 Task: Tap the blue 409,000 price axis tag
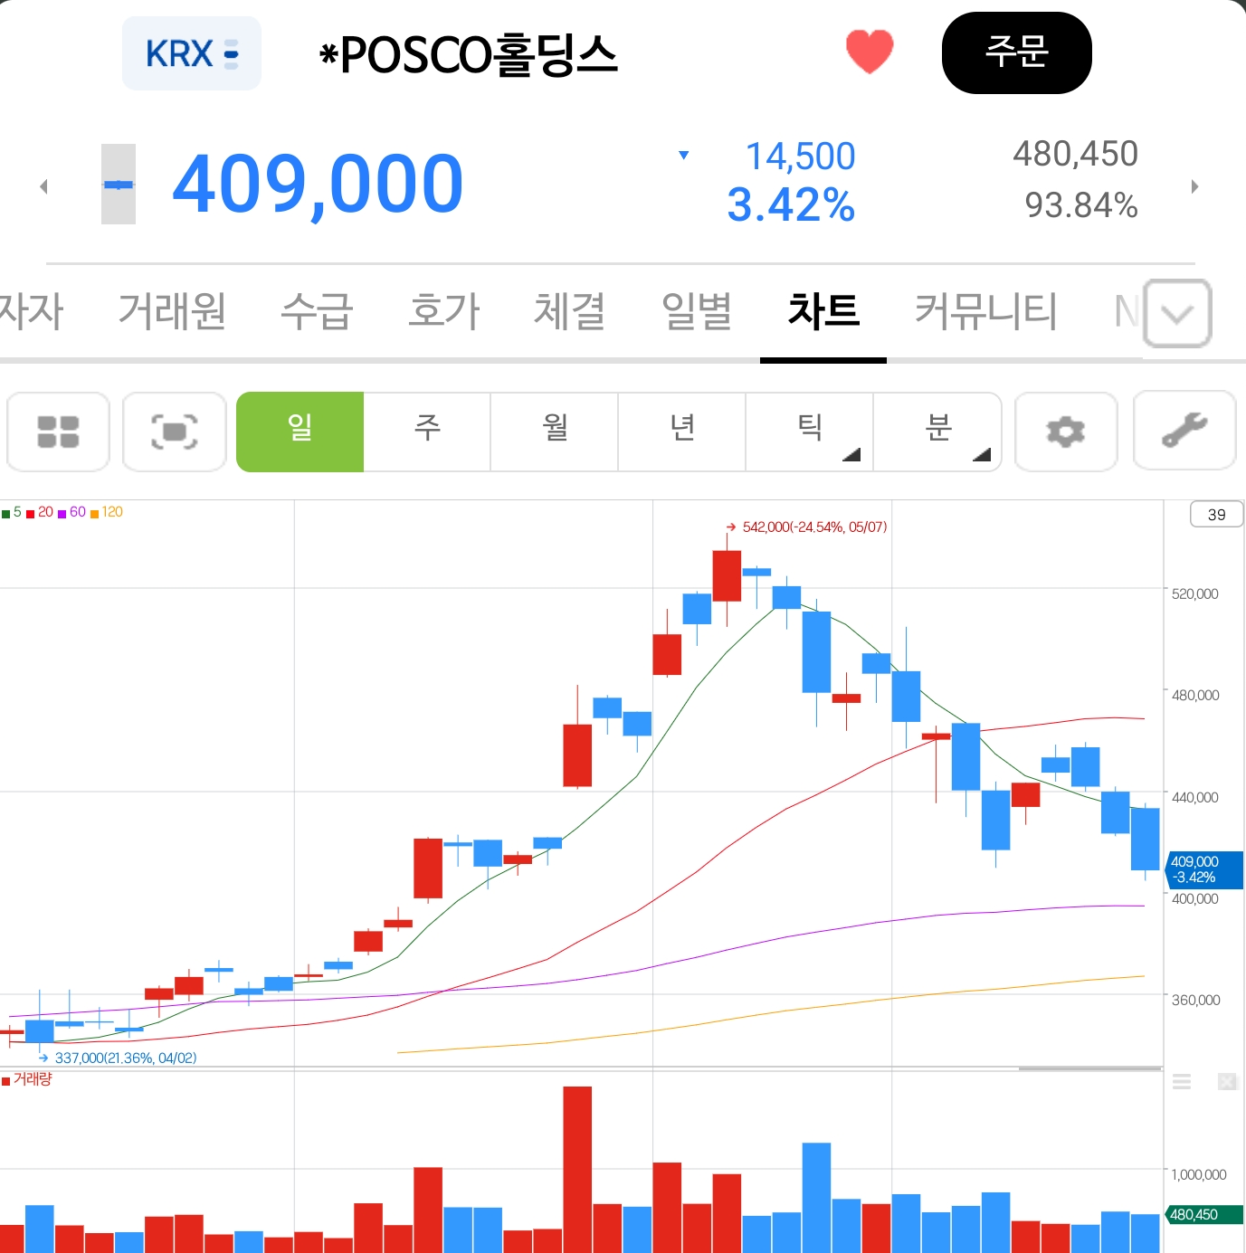point(1204,869)
